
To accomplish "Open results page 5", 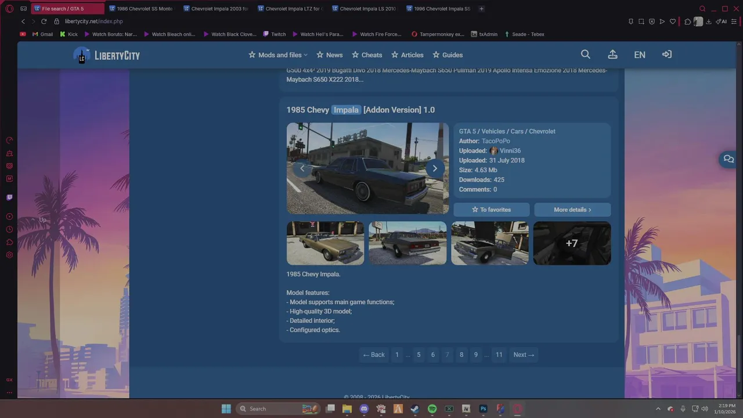I will click(419, 355).
